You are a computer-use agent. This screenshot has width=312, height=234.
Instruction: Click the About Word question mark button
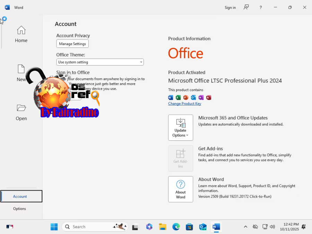[180, 189]
